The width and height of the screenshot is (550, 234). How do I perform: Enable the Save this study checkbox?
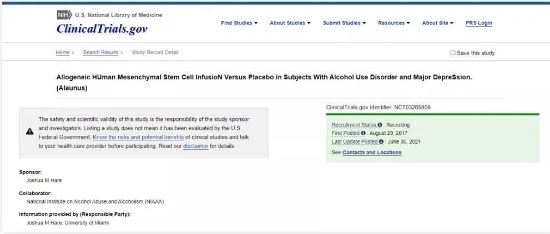pyautogui.click(x=453, y=53)
